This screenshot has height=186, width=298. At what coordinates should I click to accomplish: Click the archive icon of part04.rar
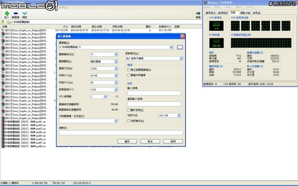pyautogui.click(x=3, y=132)
